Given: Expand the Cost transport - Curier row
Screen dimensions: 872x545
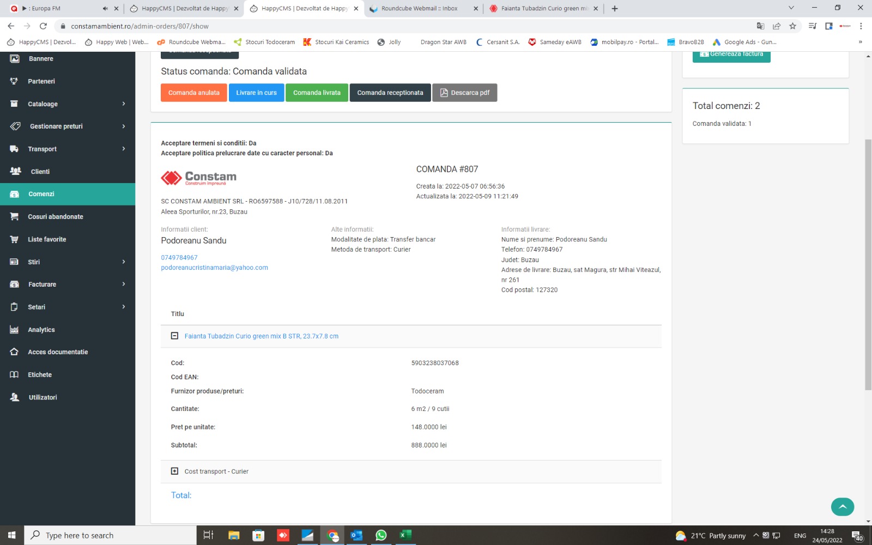Looking at the screenshot, I should coord(174,471).
